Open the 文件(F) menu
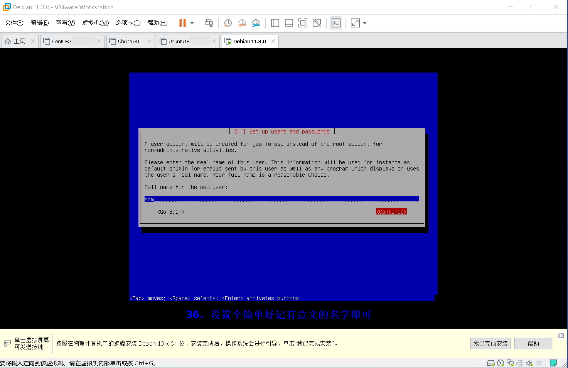568x368 pixels. 14,23
